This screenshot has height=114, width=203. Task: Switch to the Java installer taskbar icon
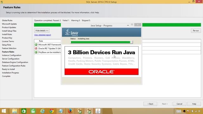98,111
